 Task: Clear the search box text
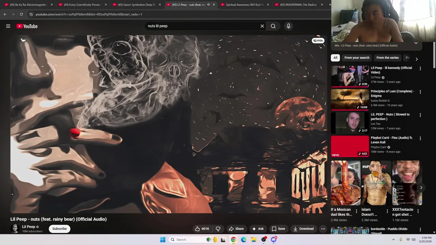click(262, 26)
